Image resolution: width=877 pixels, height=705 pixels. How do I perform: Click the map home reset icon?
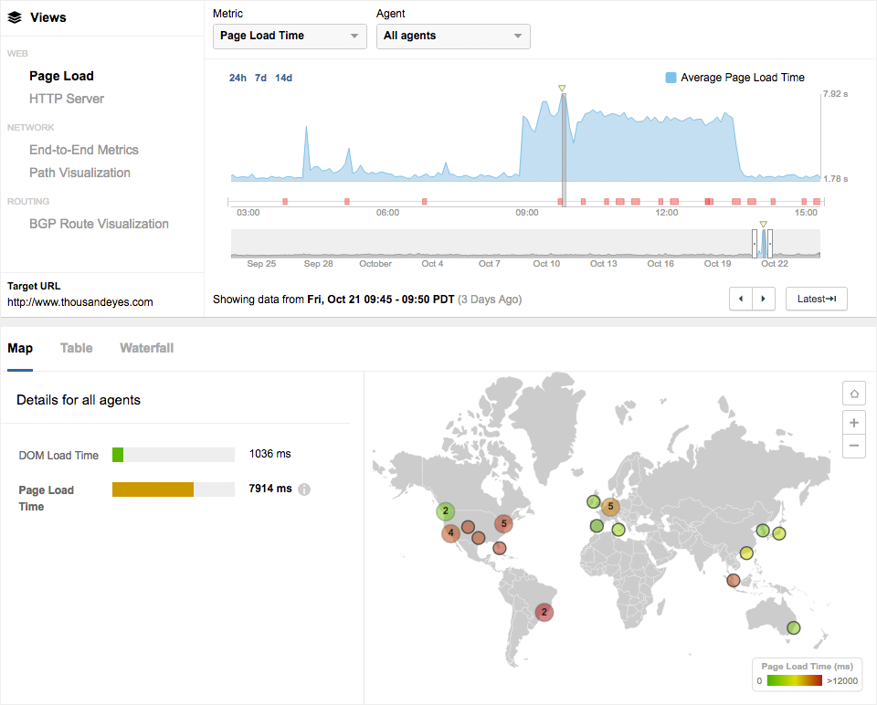[x=854, y=394]
